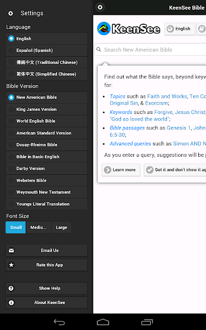Click the magnifier icon in the search box
The height and width of the screenshot is (330, 206).
(98, 49)
